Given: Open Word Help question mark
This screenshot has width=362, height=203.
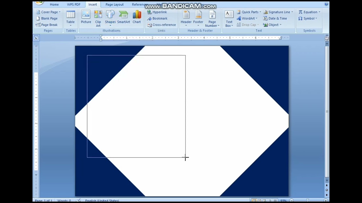Looking at the screenshot, I should pyautogui.click(x=326, y=4).
